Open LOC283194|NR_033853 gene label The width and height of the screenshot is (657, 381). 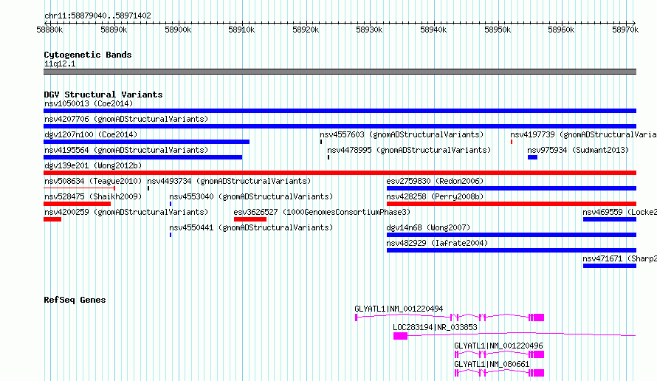click(435, 327)
